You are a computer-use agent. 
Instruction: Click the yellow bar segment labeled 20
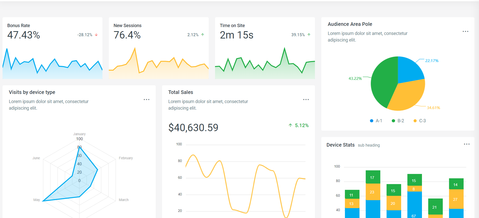pyautogui.click(x=394, y=203)
